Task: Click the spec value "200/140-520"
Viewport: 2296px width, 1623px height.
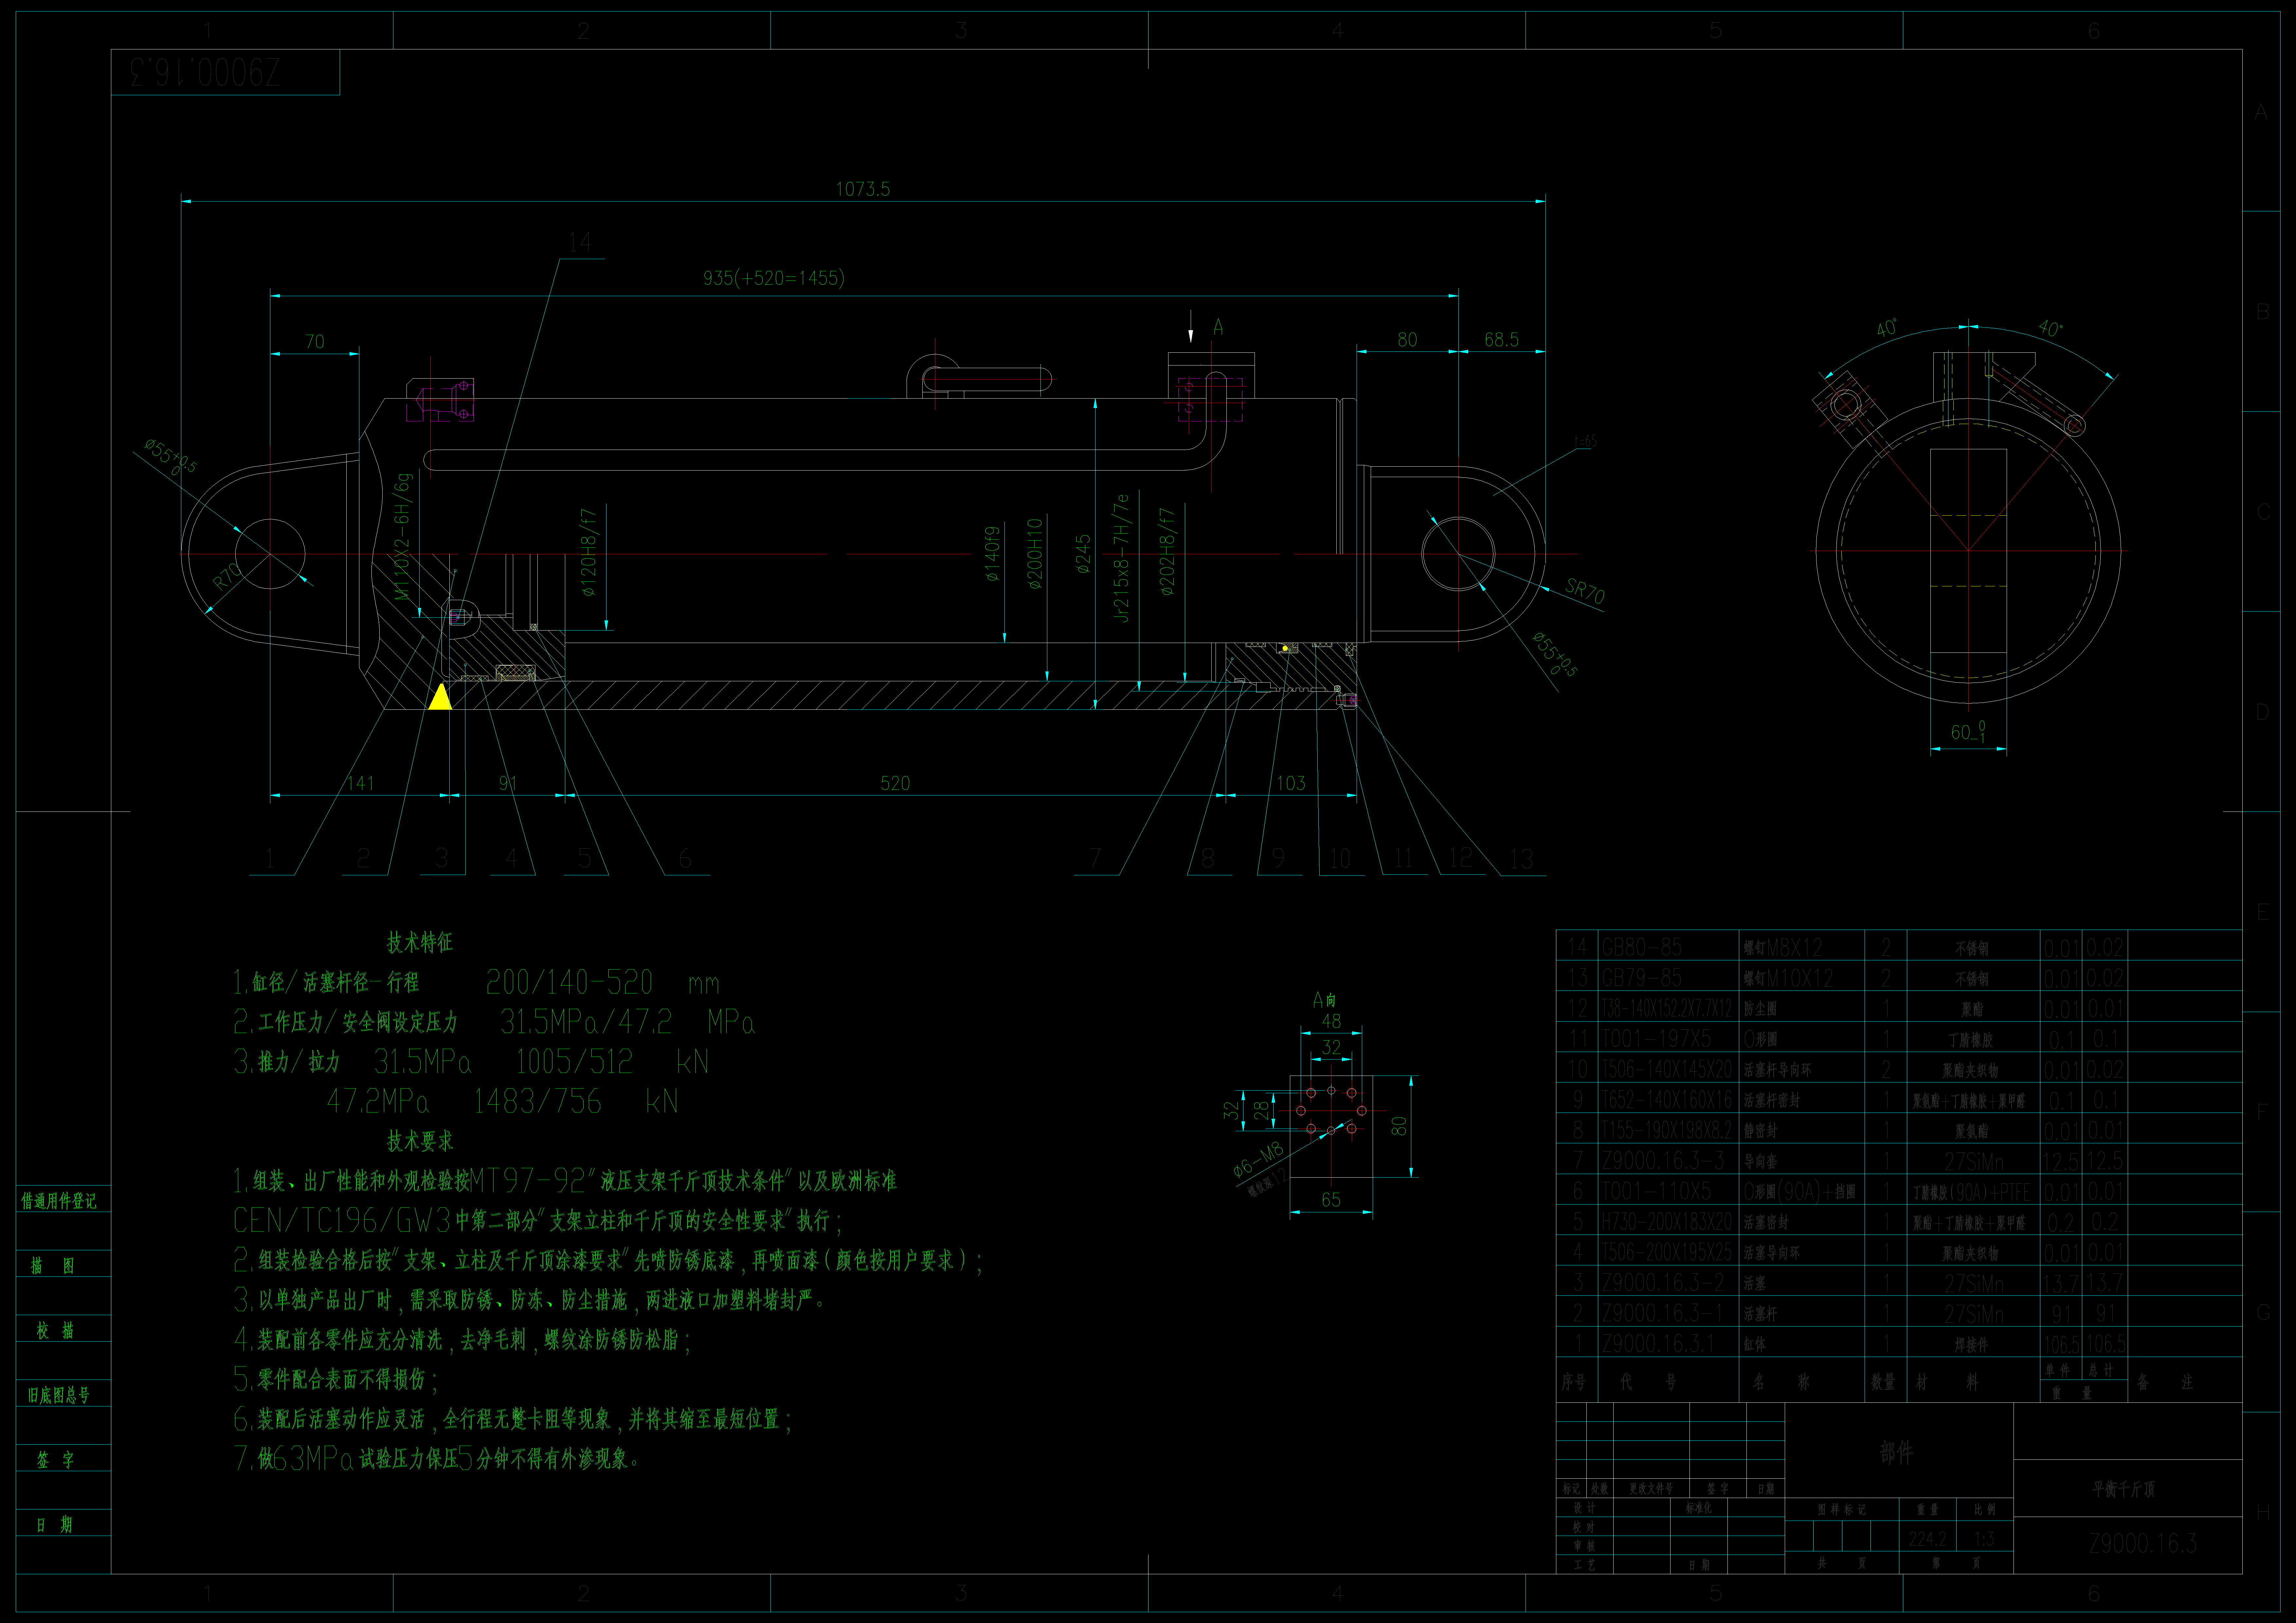Action: (x=569, y=982)
